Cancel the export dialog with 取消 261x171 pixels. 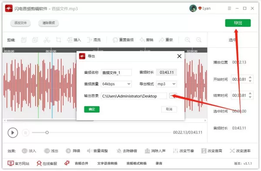click(x=169, y=109)
